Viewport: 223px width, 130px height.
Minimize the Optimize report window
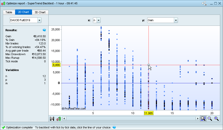[211, 3]
